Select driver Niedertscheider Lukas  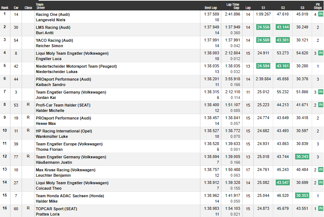tap(57, 72)
